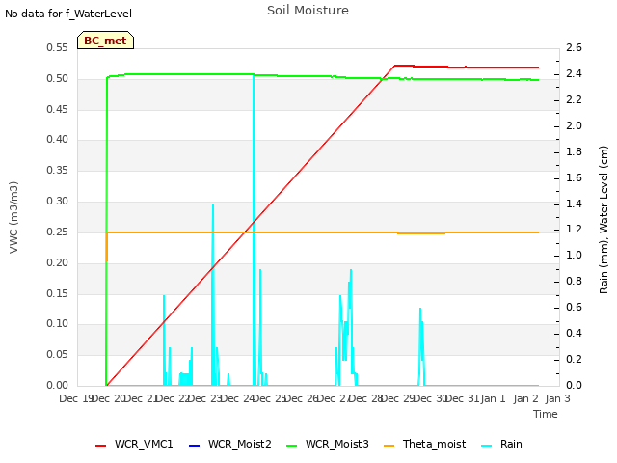The width and height of the screenshot is (617, 463).
Task: Click the Dec 19 x-axis tick label
Action: click(76, 398)
